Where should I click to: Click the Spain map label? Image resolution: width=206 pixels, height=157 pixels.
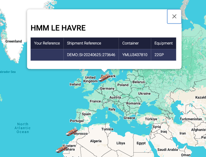[x=86, y=114]
